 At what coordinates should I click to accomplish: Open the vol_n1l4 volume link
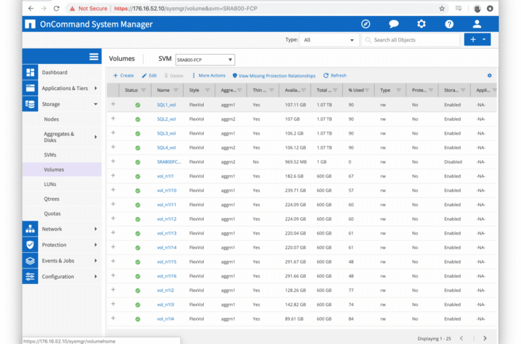pos(165,319)
